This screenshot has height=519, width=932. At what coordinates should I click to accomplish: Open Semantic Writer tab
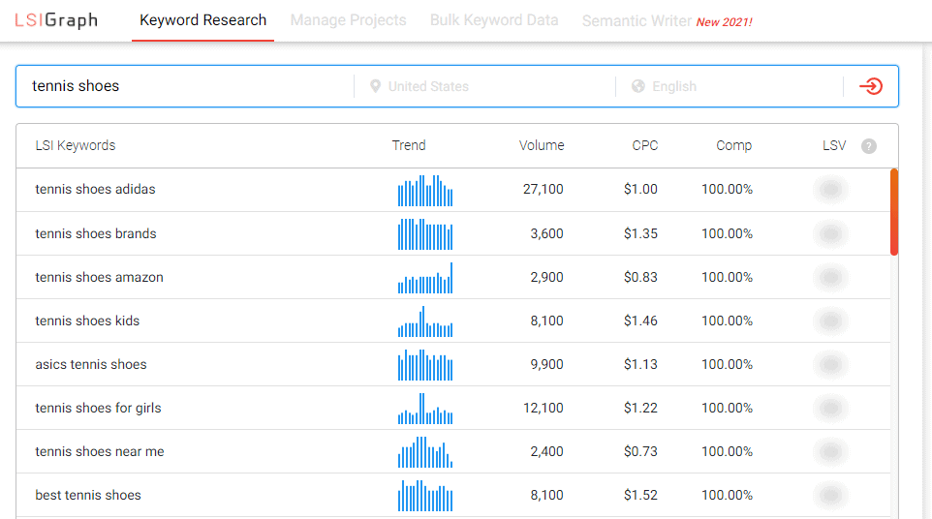click(x=667, y=21)
